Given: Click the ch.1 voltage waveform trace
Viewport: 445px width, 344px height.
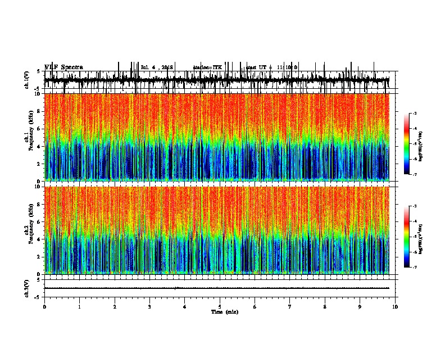Looking at the screenshot, I should coord(217,80).
